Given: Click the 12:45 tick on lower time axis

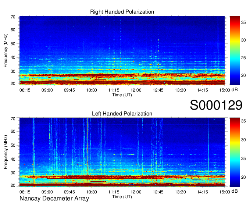Looking at the screenshot, I should pyautogui.click(x=158, y=192).
